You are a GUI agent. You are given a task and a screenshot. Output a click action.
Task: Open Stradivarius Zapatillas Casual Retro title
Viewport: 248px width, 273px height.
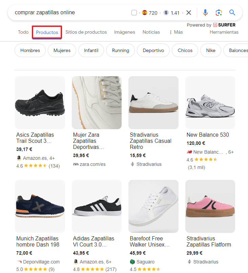pyautogui.click(x=151, y=141)
